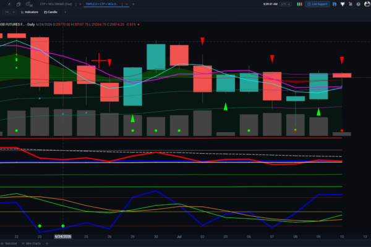Expand the price change arrow after -0.51%
Viewport: 371px width, 247px height.
pyautogui.click(x=139, y=24)
